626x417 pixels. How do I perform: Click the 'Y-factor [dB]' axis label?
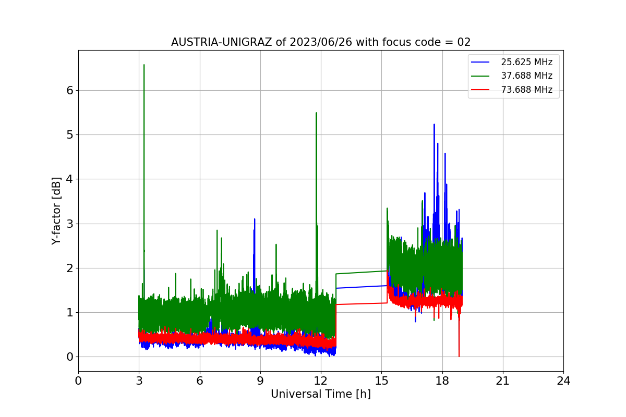pyautogui.click(x=57, y=211)
